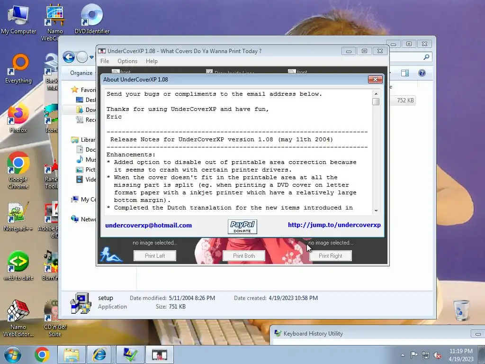Open Explorer recent pages dropdown arrow
485x364 pixels.
(91, 57)
